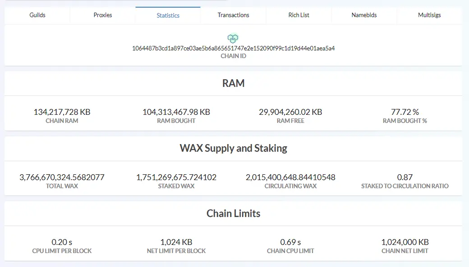Click the chain ID hash text
The height and width of the screenshot is (267, 469).
(x=233, y=48)
